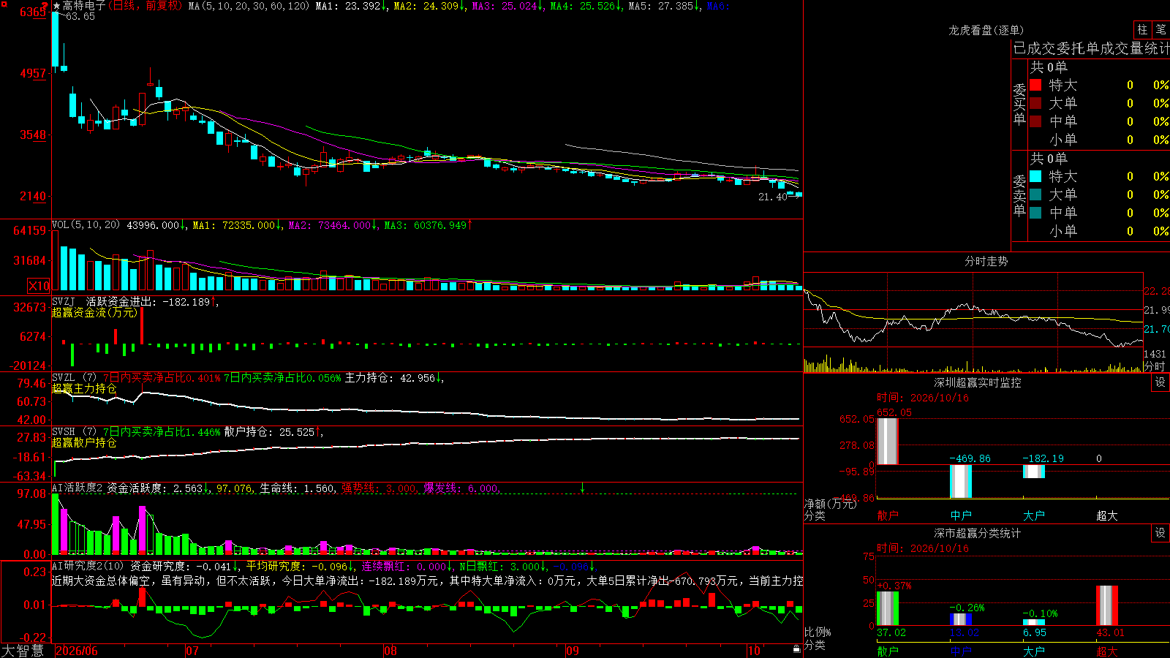The height and width of the screenshot is (658, 1170).
Task: Open the 大智慧 menu at bottom-left
Action: coord(23,651)
